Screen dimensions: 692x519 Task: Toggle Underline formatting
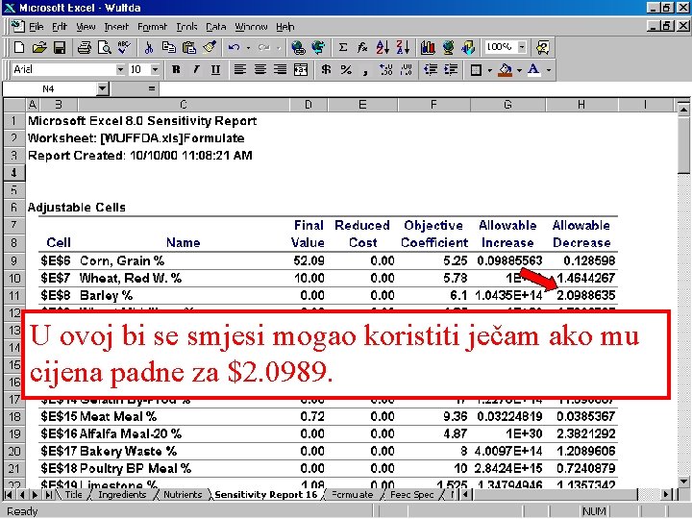[x=215, y=70]
